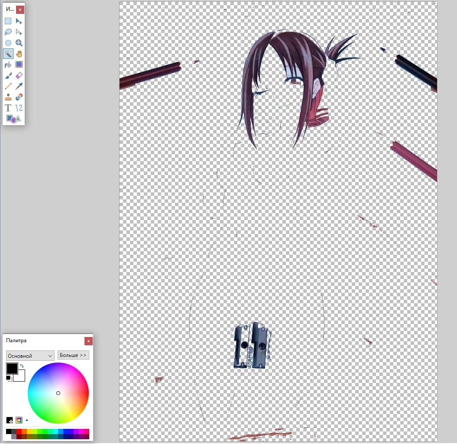The image size is (457, 444).
Task: Click the black primary color swatch
Action: pos(12,369)
